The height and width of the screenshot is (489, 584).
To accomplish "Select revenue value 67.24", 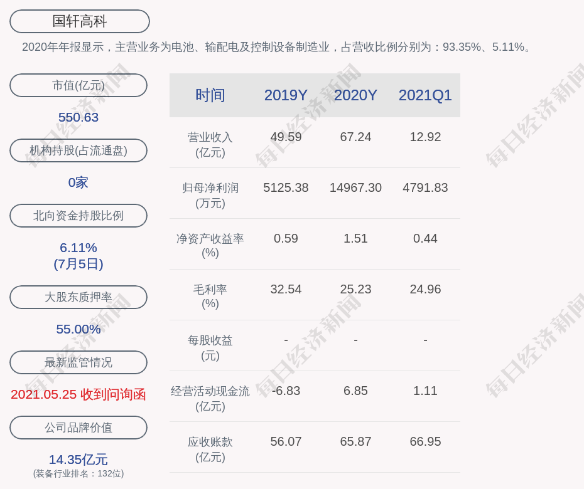I will click(355, 137).
